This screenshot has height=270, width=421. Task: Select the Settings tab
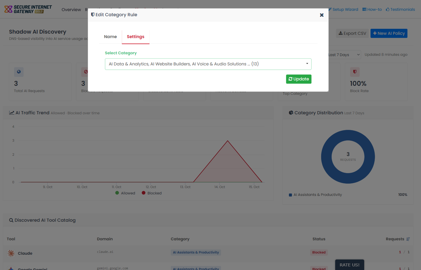tap(136, 37)
